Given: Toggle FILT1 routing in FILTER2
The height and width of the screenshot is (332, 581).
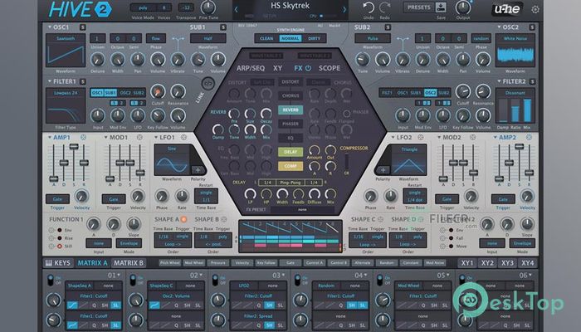Looking at the screenshot, I should click(x=387, y=93).
